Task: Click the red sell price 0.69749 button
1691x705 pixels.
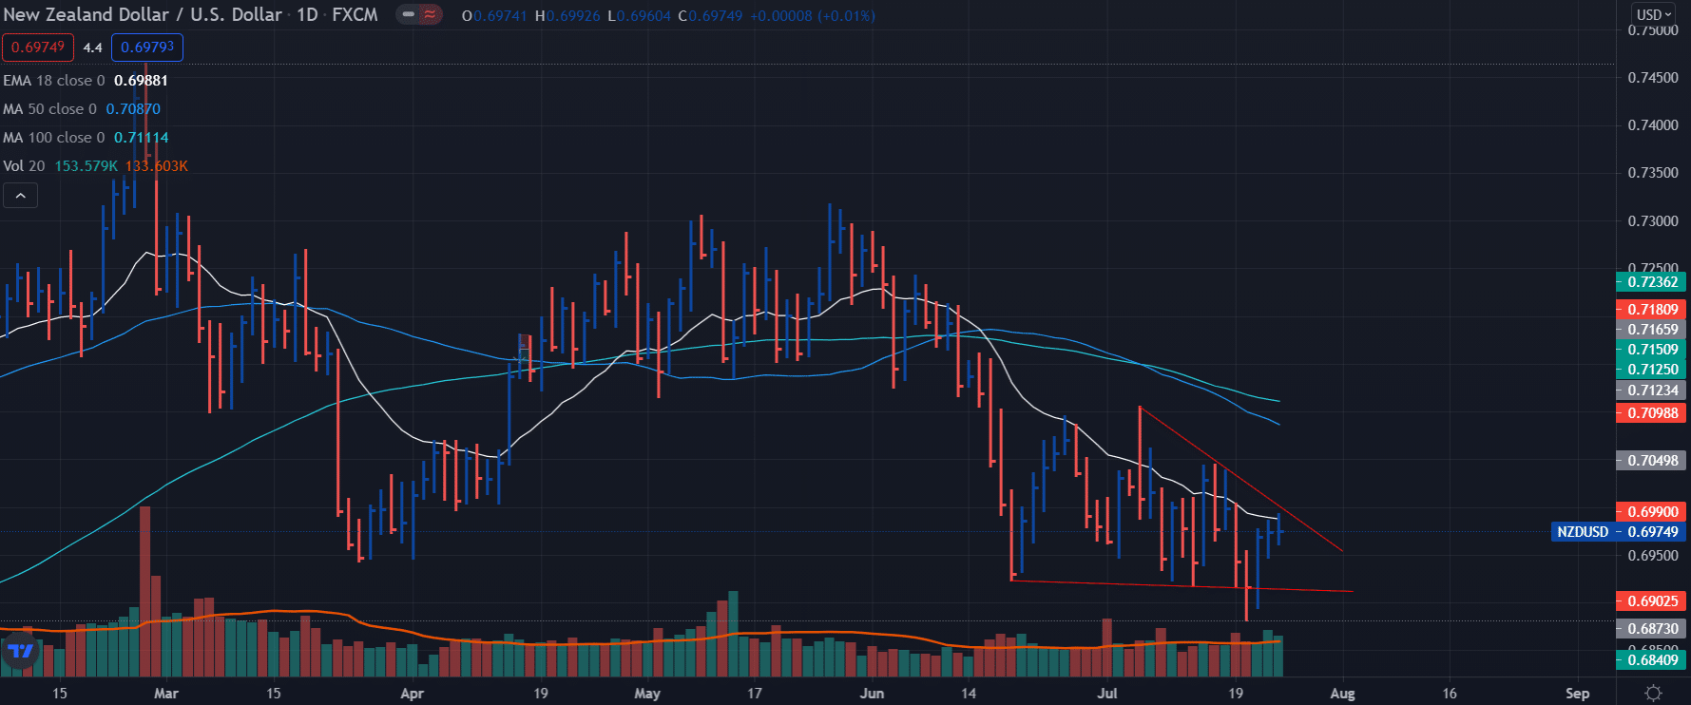Action: (37, 48)
